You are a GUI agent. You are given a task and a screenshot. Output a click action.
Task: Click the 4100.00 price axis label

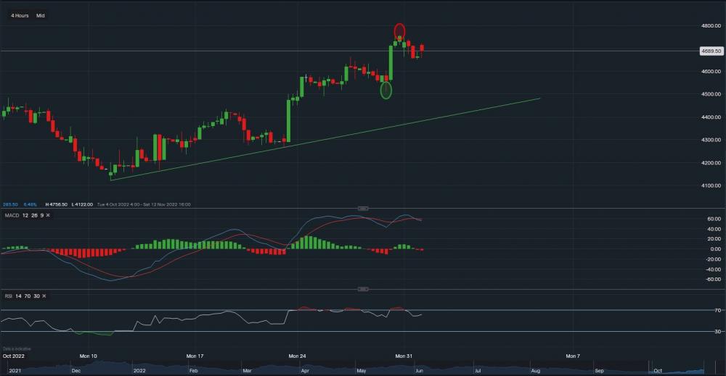point(711,185)
